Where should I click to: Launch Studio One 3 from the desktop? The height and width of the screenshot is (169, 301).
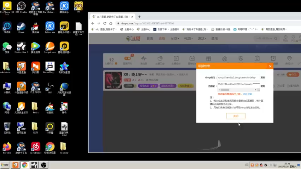[21, 48]
